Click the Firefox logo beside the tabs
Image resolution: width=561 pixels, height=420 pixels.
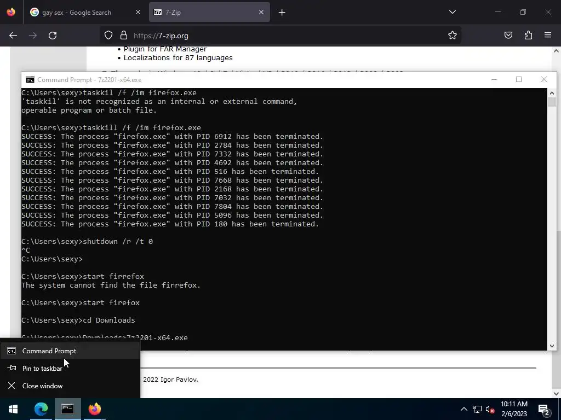tap(11, 12)
